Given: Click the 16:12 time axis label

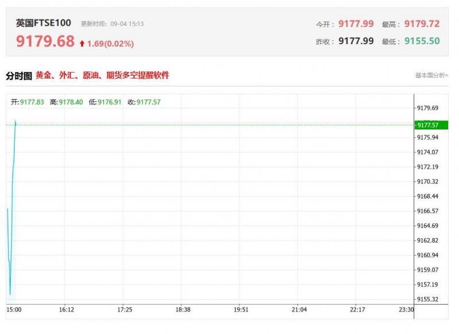Looking at the screenshot, I should click(67, 309).
